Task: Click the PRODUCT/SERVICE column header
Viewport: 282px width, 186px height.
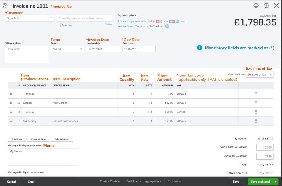Action: 35,85
